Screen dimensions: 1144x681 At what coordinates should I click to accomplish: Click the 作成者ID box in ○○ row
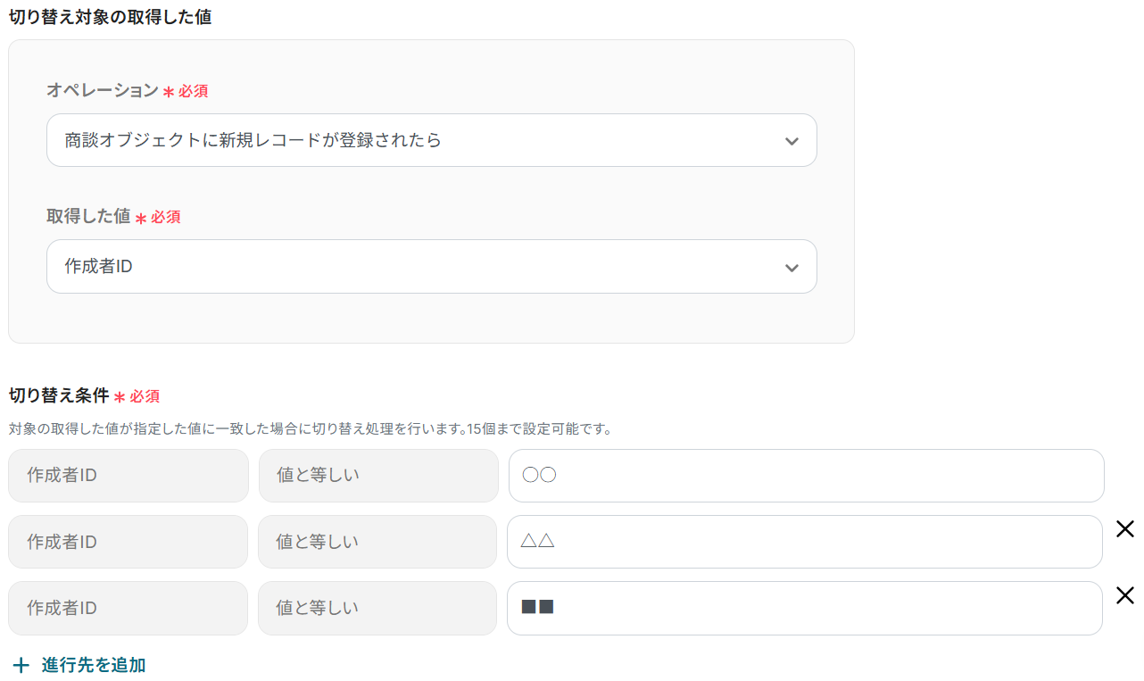click(128, 476)
